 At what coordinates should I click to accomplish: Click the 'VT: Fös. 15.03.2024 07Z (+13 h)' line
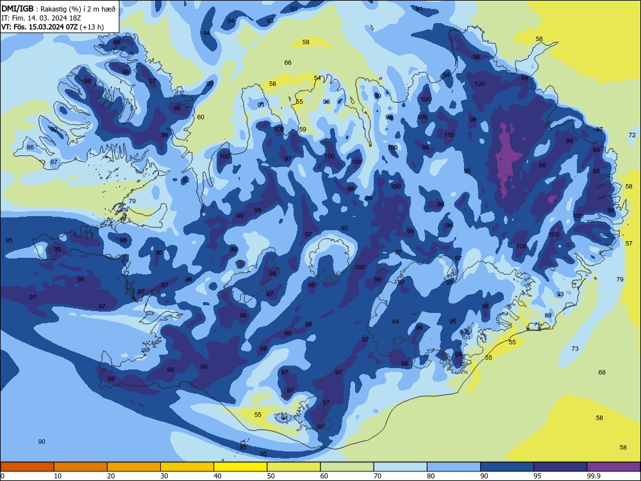coord(53,27)
